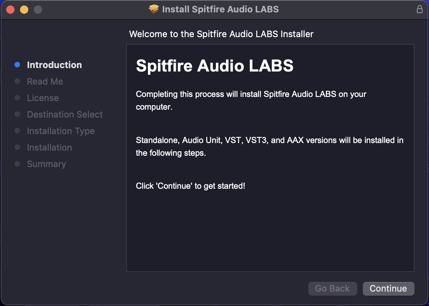This screenshot has width=429, height=306.
Task: Click the lock icon in title bar
Action: 420,9
